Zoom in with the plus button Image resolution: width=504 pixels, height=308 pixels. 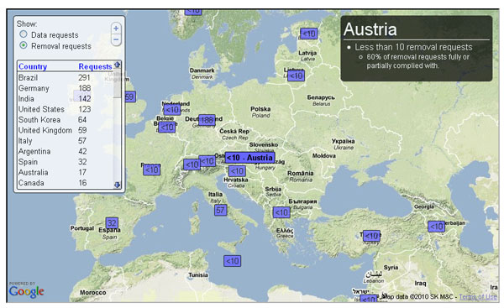pyautogui.click(x=116, y=29)
